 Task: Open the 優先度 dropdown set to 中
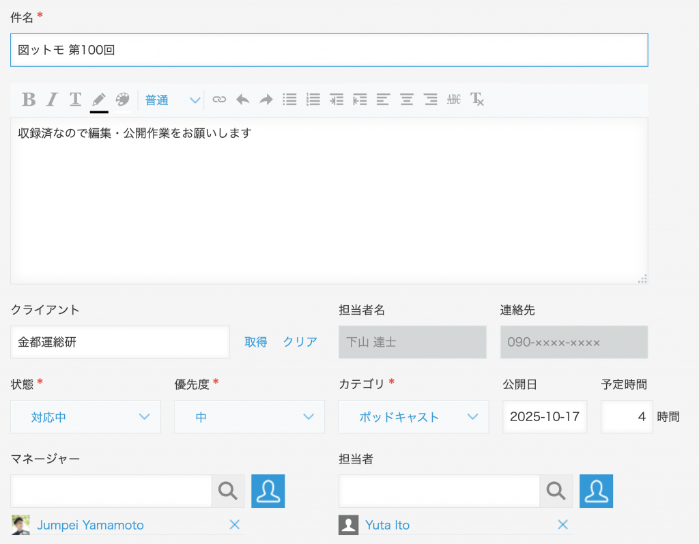(249, 417)
